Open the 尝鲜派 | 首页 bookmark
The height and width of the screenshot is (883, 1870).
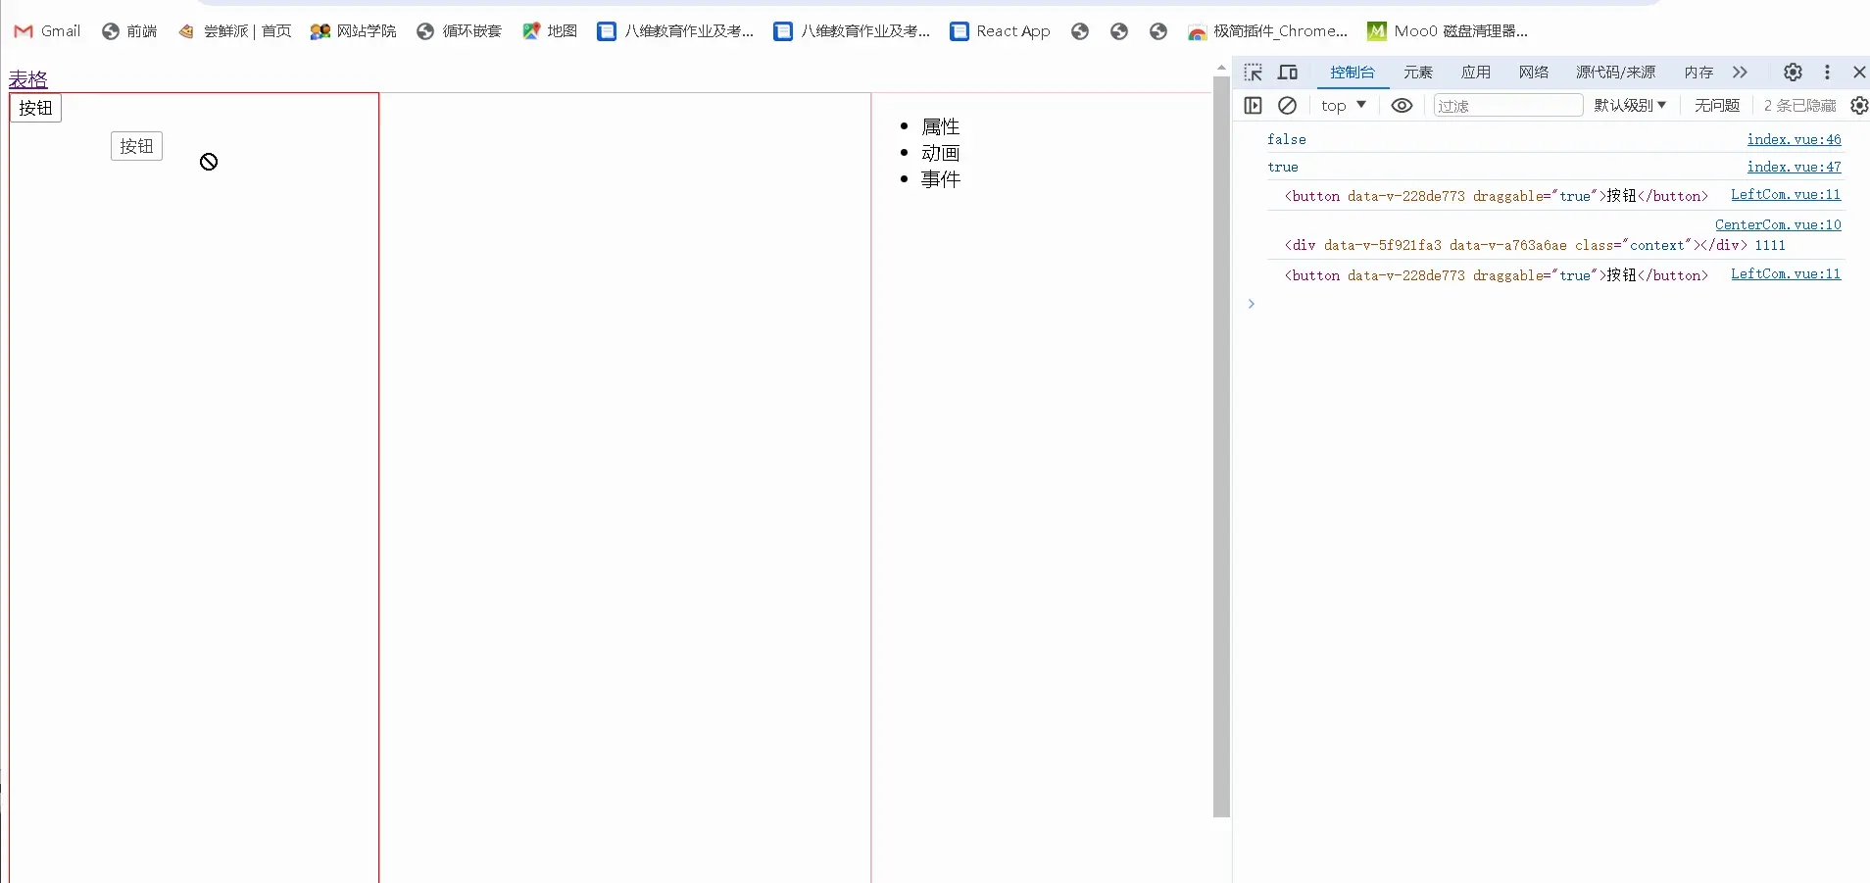click(235, 31)
